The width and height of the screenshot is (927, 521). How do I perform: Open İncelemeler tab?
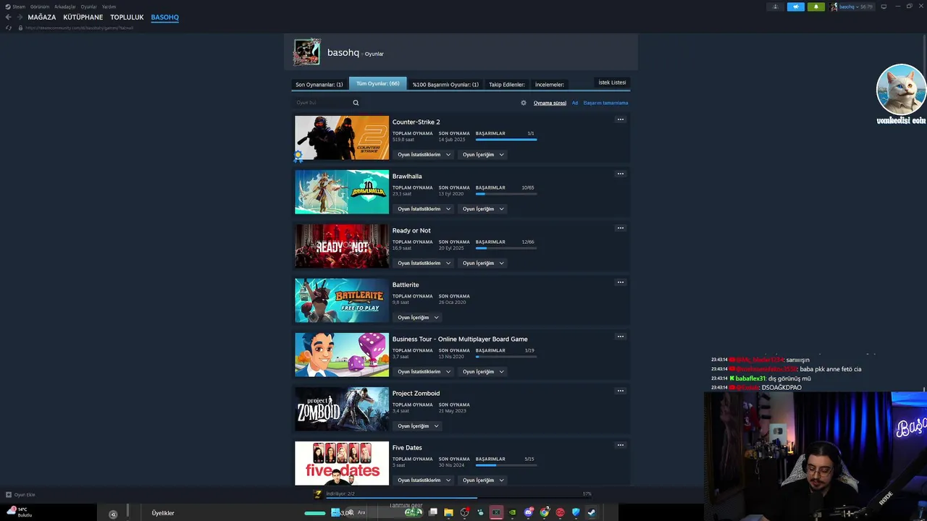click(550, 85)
